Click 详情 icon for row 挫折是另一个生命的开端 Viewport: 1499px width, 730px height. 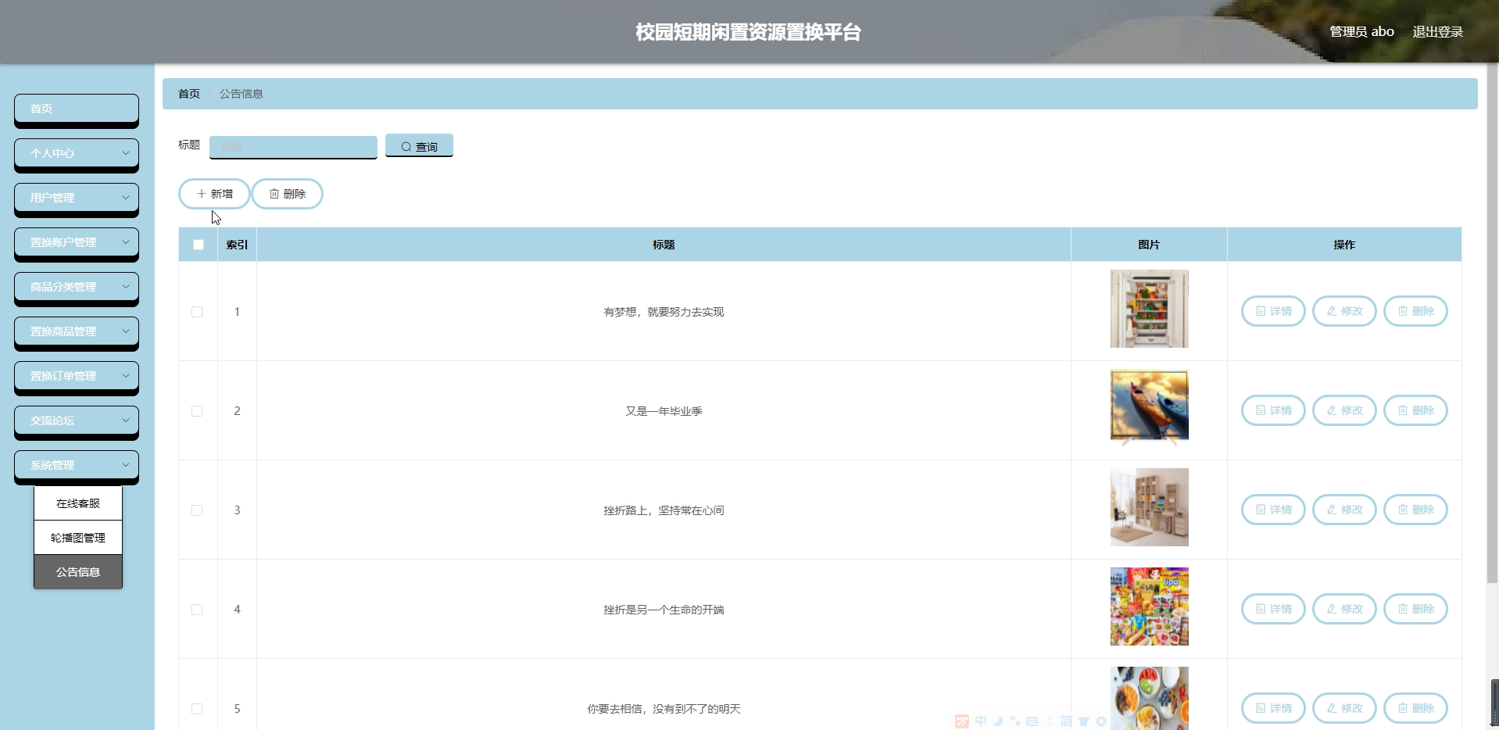coord(1260,609)
